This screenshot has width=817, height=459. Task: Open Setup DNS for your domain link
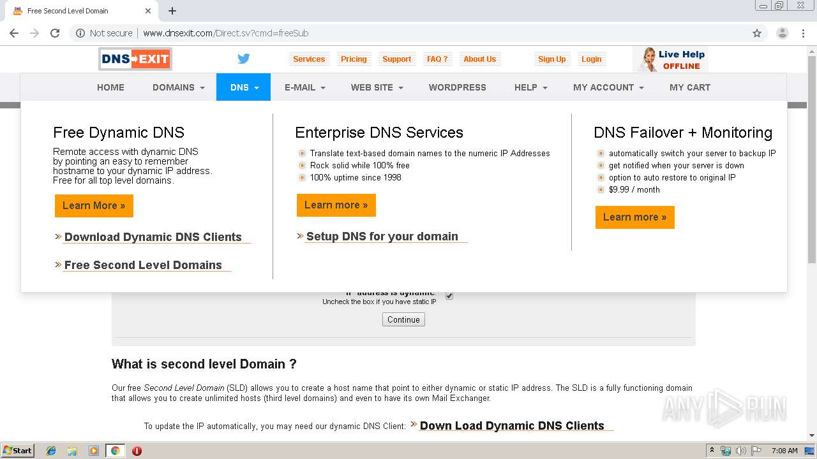pyautogui.click(x=382, y=237)
